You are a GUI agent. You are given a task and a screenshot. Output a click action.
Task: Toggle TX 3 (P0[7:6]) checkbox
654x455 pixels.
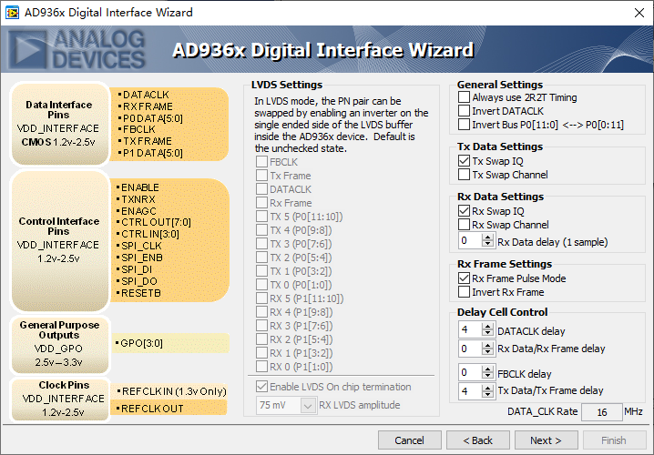point(261,244)
